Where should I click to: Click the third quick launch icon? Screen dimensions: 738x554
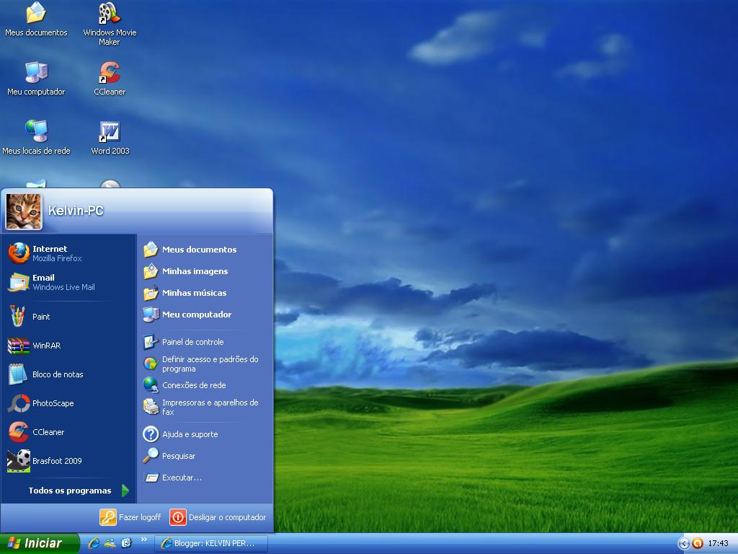(126, 543)
